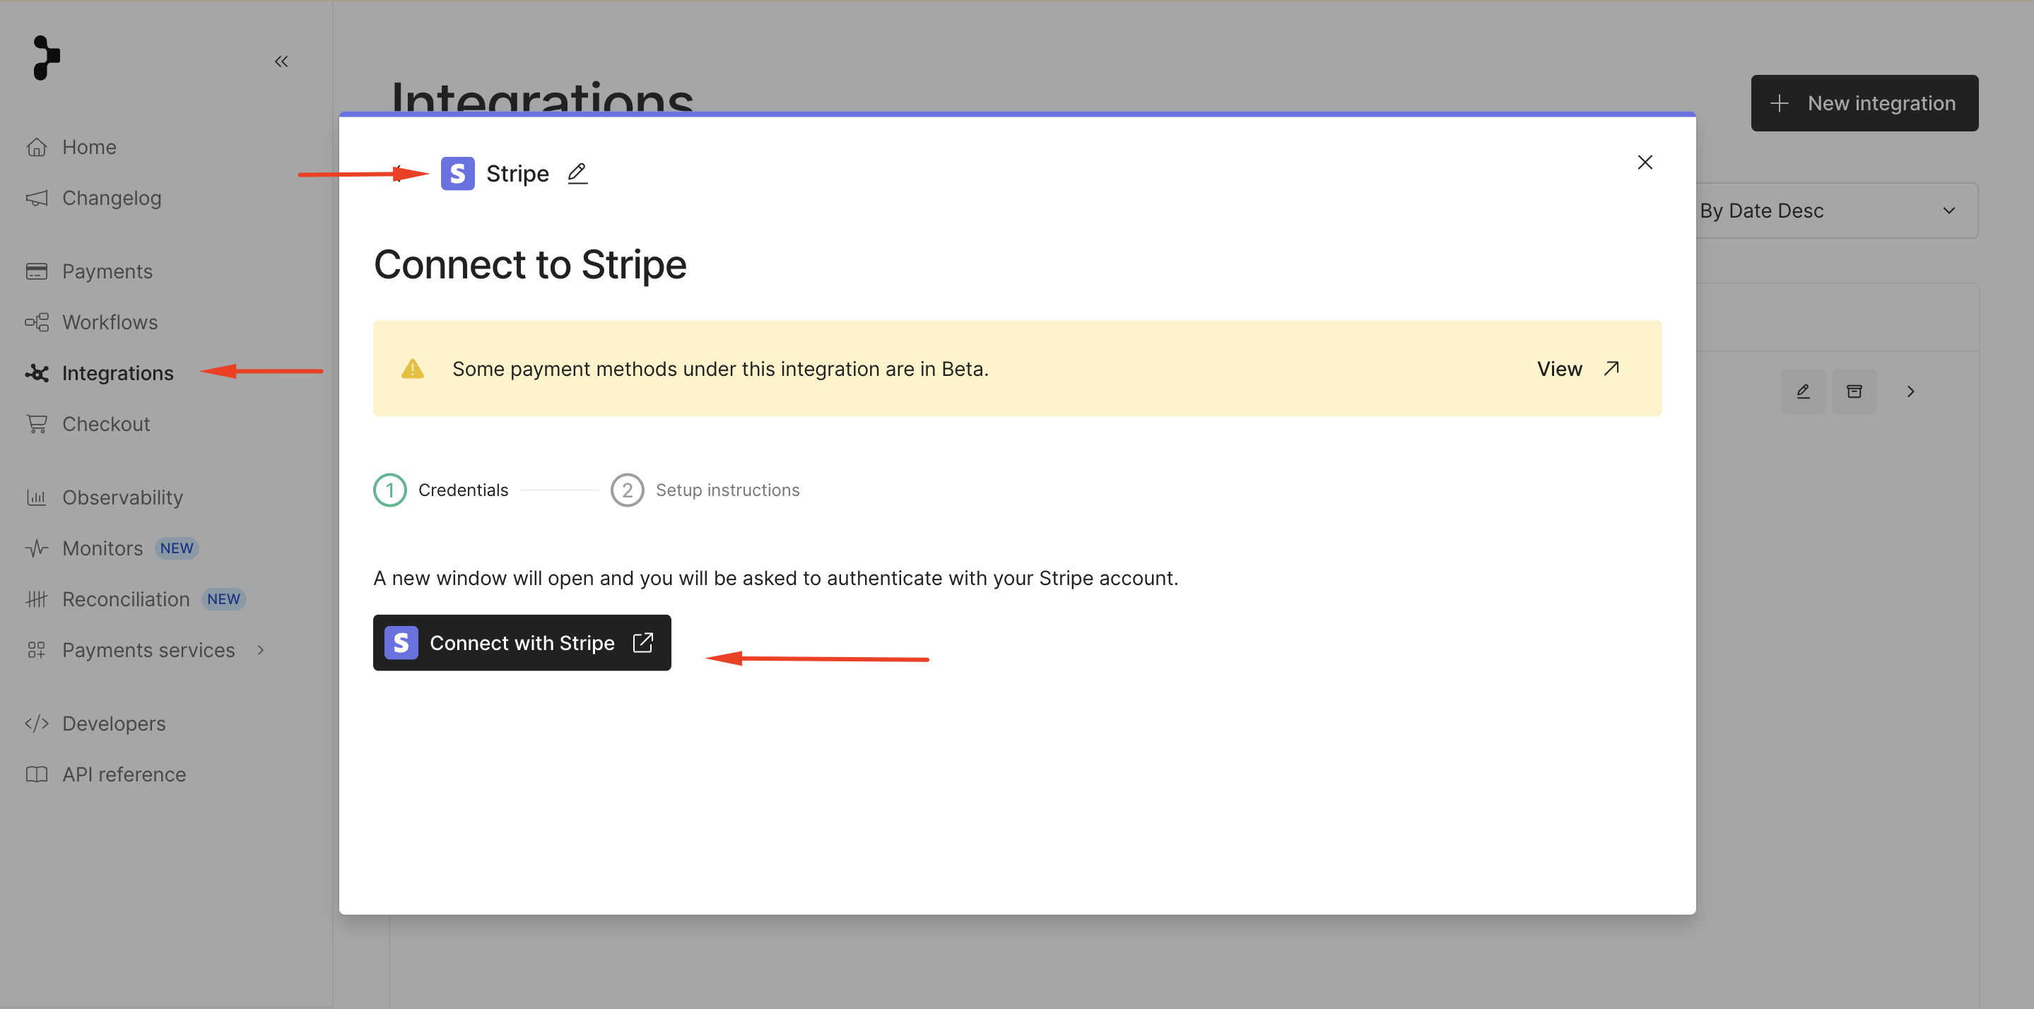The image size is (2034, 1009).
Task: Close the Connect to Stripe dialog
Action: point(1645,163)
